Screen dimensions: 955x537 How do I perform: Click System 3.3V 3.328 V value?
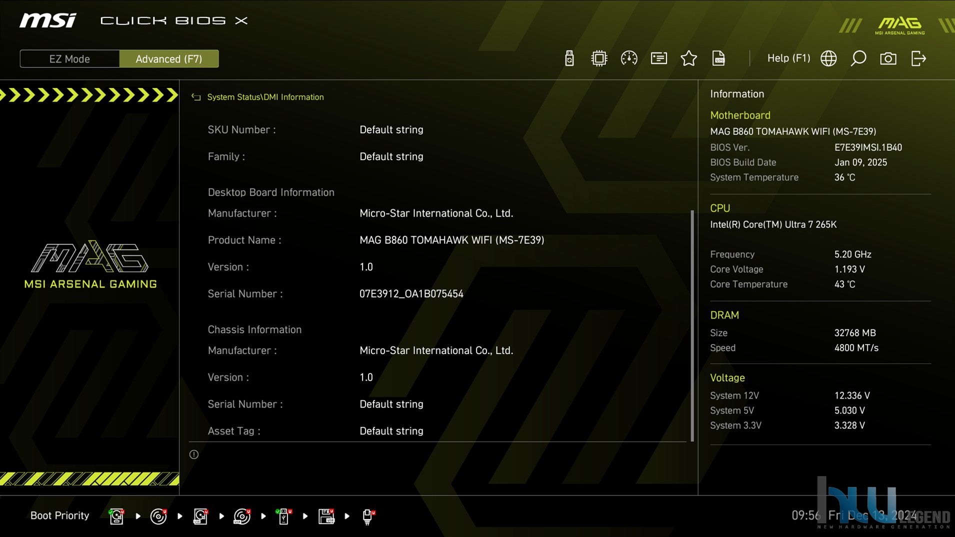point(849,425)
